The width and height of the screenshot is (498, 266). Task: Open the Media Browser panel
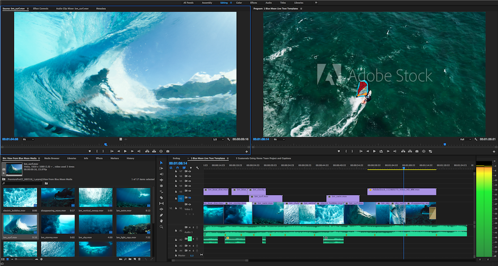tap(52, 158)
